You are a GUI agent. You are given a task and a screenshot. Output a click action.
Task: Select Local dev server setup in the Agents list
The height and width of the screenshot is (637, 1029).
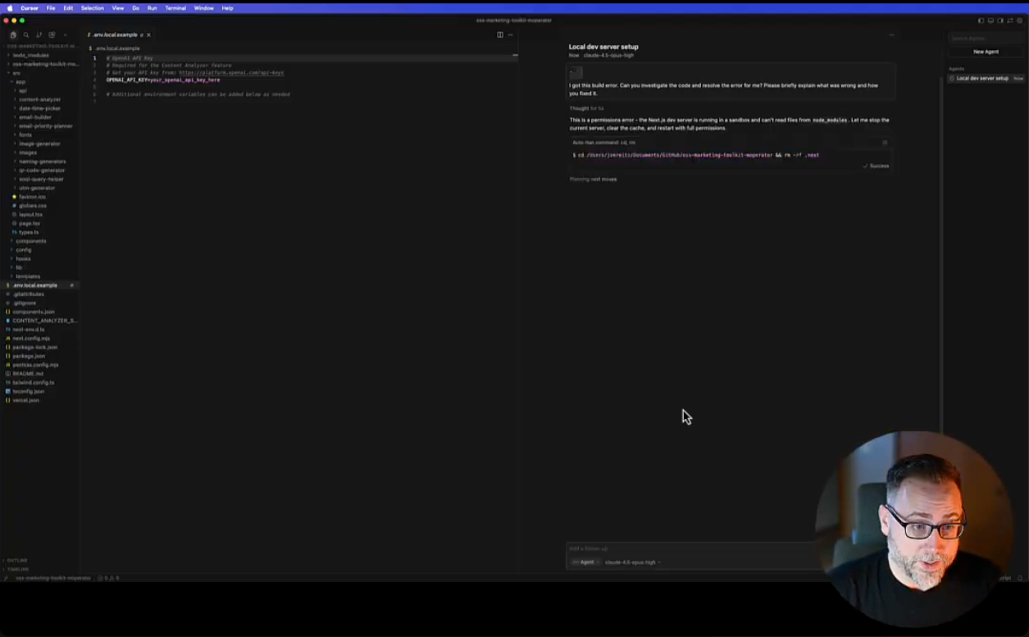pyautogui.click(x=981, y=78)
